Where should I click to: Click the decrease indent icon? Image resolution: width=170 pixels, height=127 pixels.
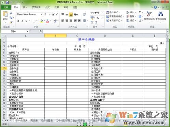(75, 20)
